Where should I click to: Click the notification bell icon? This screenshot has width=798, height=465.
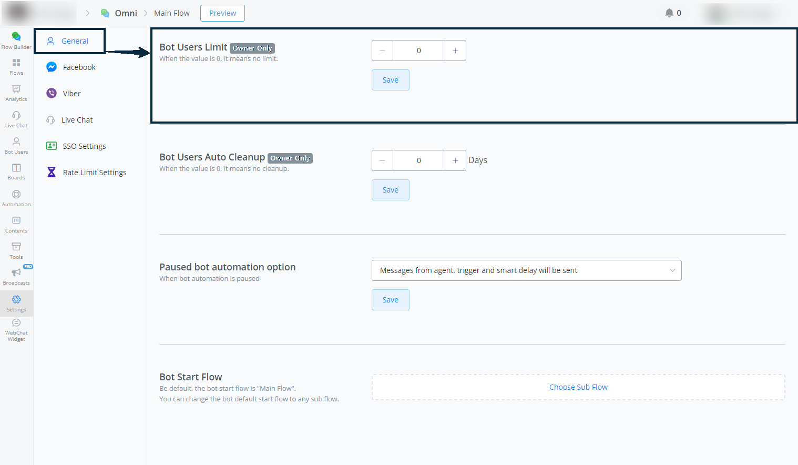tap(669, 13)
